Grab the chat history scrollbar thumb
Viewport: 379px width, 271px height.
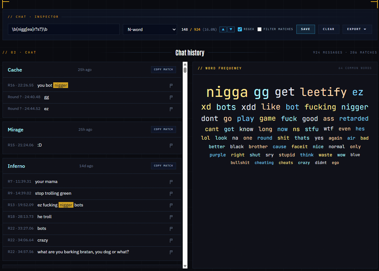click(185, 70)
